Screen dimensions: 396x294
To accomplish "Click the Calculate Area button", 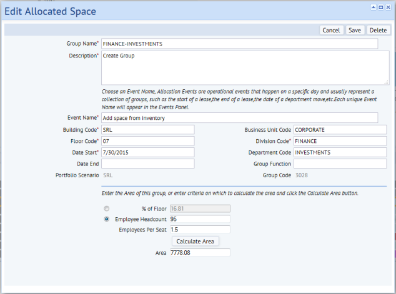I will 195,242.
